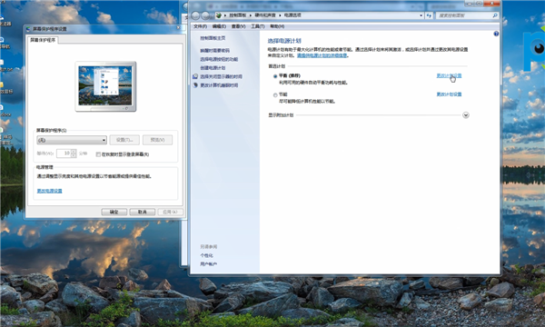Viewport: 545px width, 327px height.
Task: Click the refresh icon beside the address bar
Action: [x=429, y=15]
